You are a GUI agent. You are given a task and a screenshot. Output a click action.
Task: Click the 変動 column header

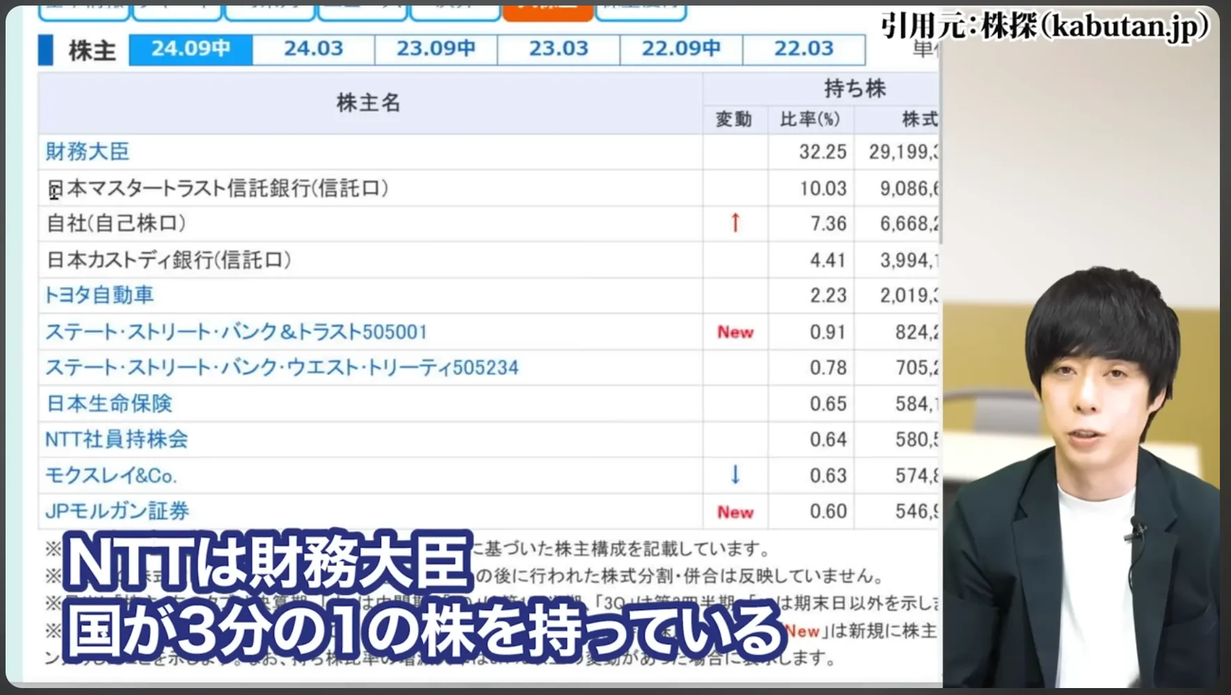[734, 120]
